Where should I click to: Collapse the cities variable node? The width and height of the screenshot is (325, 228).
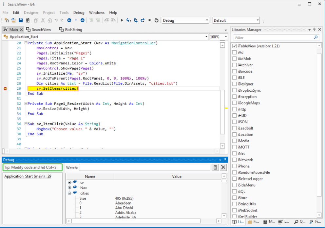tap(69, 193)
